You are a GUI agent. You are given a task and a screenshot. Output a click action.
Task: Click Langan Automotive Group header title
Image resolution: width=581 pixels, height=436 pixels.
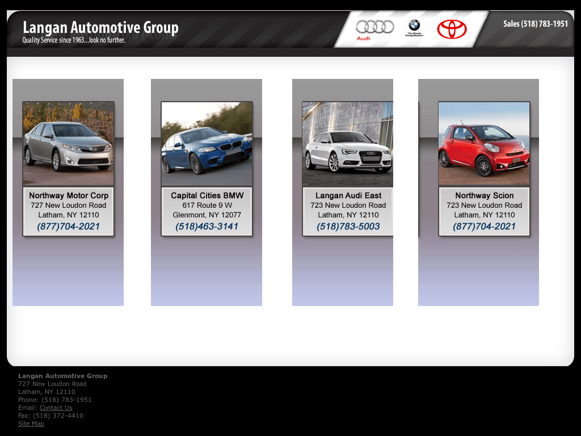click(100, 27)
